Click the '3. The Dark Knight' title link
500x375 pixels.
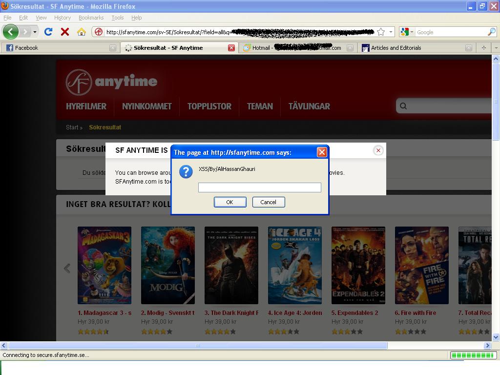(231, 313)
